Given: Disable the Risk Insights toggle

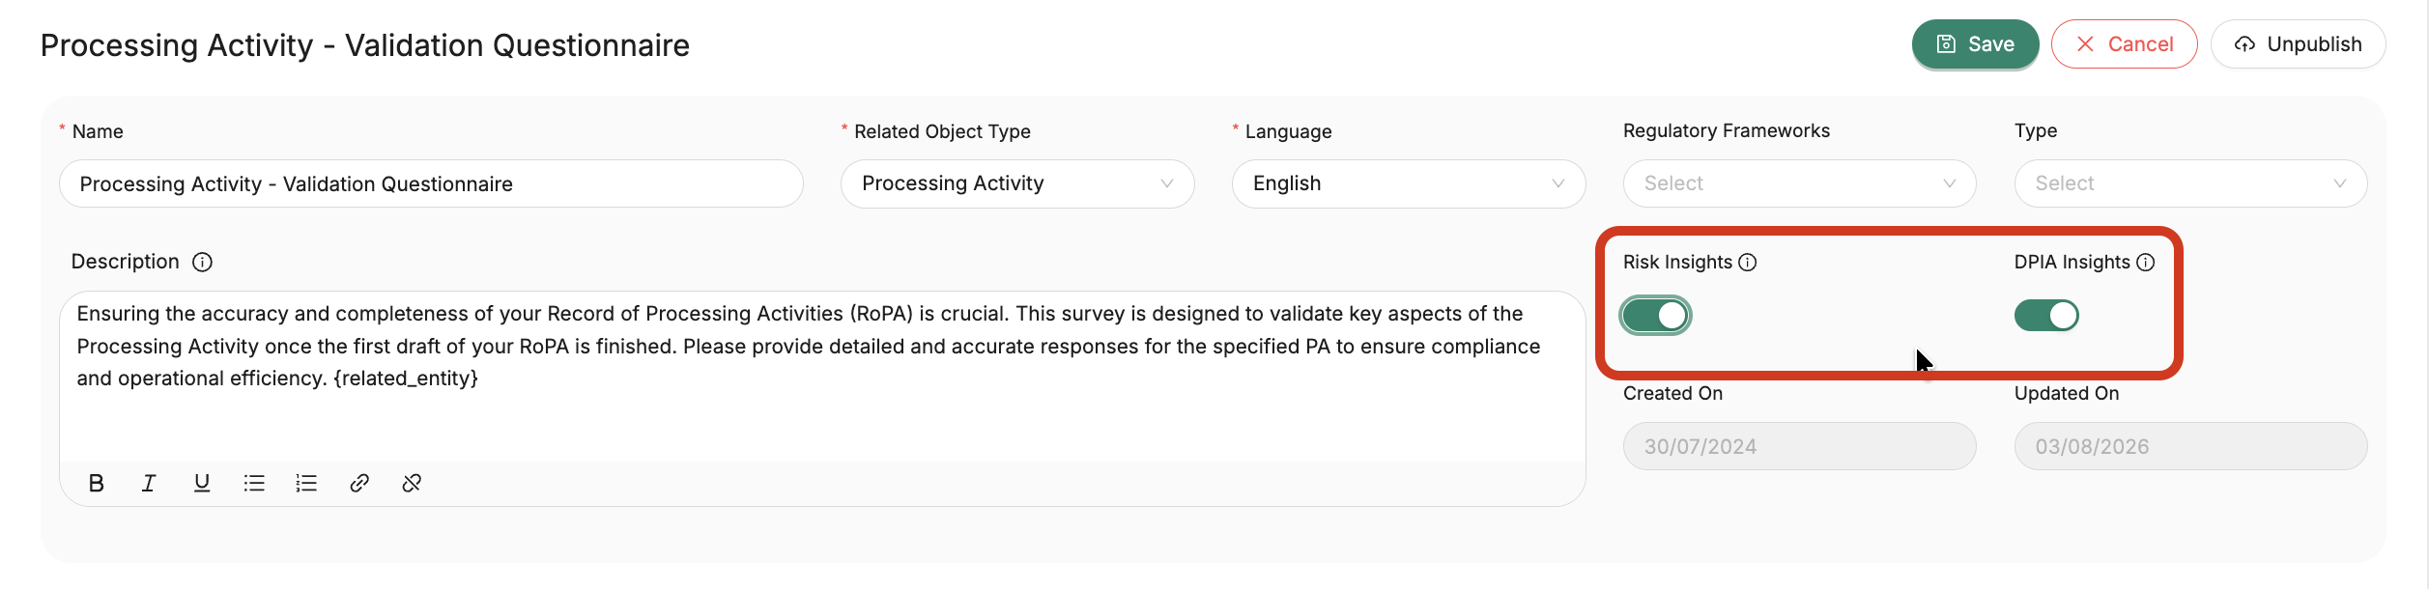Looking at the screenshot, I should 1656,316.
